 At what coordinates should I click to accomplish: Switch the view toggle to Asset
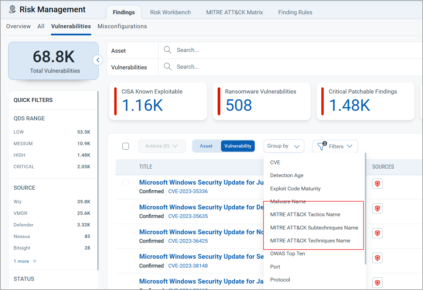pyautogui.click(x=206, y=146)
